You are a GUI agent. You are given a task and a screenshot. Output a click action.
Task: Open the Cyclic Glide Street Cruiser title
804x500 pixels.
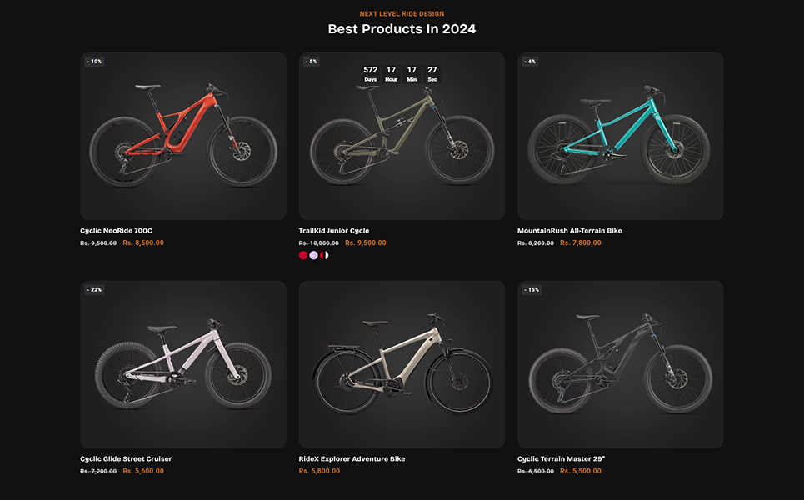pyautogui.click(x=126, y=458)
